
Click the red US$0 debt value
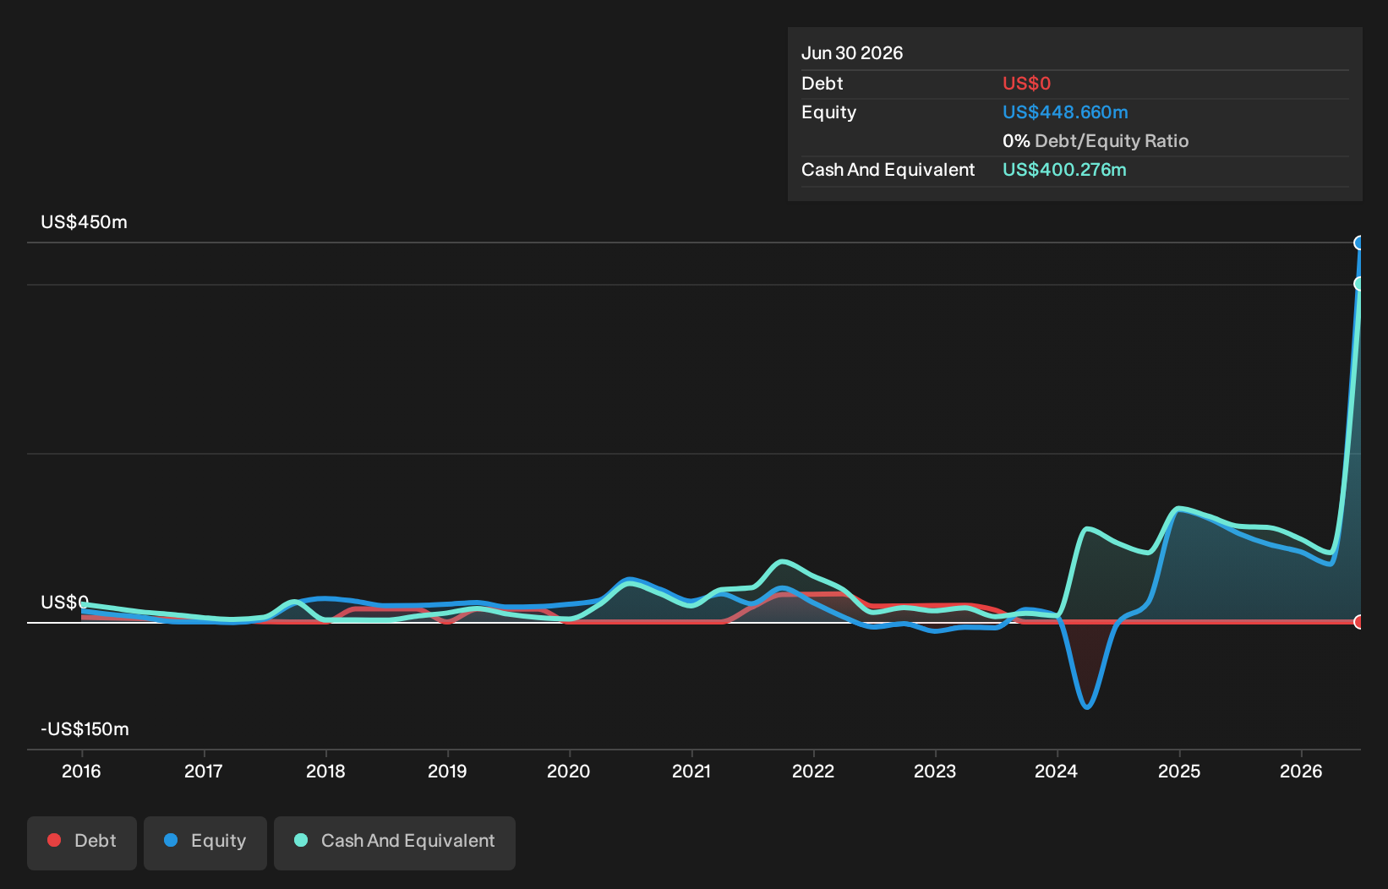point(1026,84)
